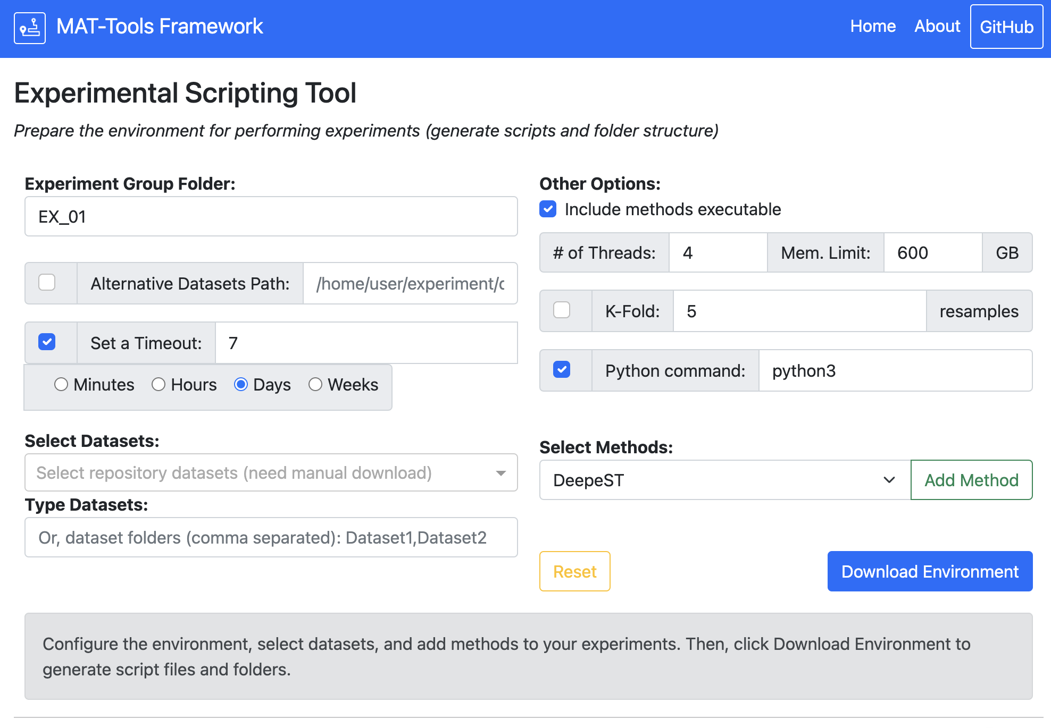Click the Add Method button
1051x728 pixels.
[971, 480]
